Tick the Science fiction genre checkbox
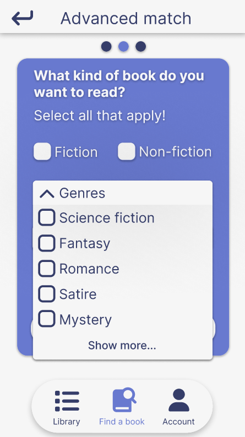Viewport: 245px width, 437px height. pos(47,217)
